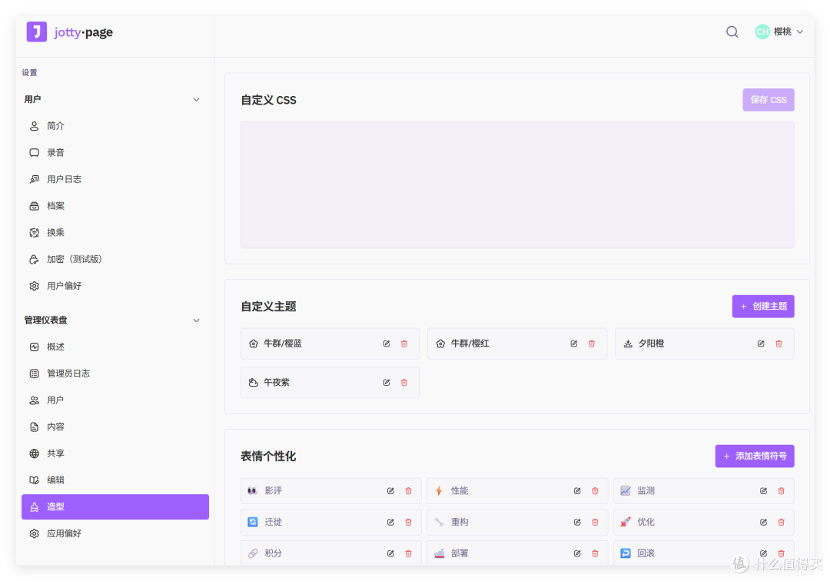The height and width of the screenshot is (581, 830).
Task: Edit the 部署 emoji entry
Action: 577,553
